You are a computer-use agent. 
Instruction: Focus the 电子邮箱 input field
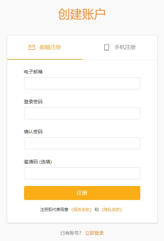pos(82,83)
